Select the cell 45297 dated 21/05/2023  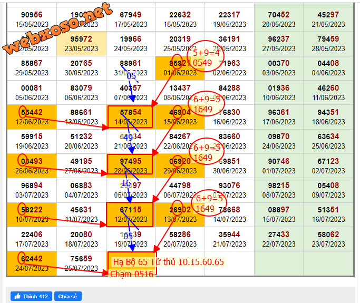coord(328,19)
